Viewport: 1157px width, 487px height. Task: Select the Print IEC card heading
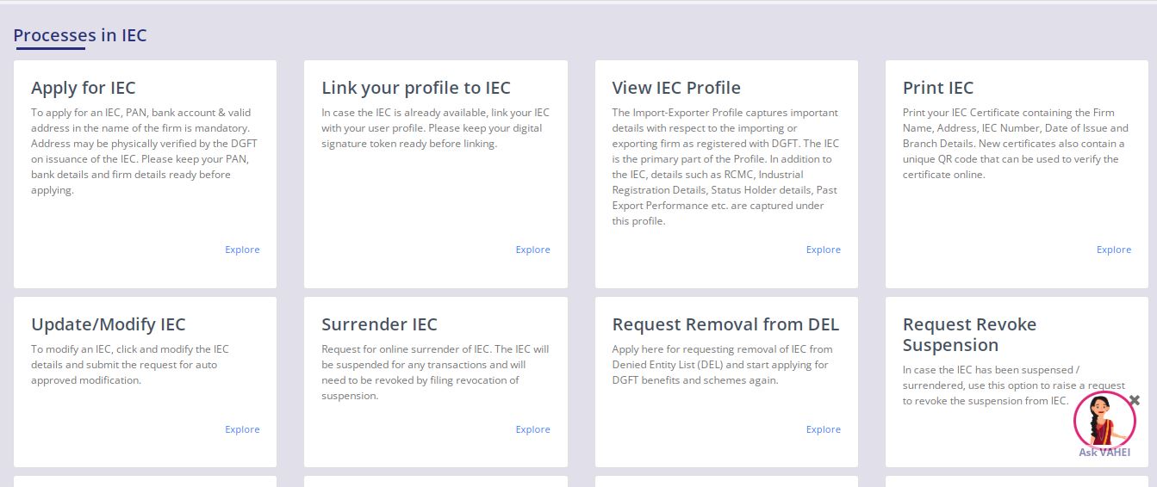pyautogui.click(x=938, y=88)
